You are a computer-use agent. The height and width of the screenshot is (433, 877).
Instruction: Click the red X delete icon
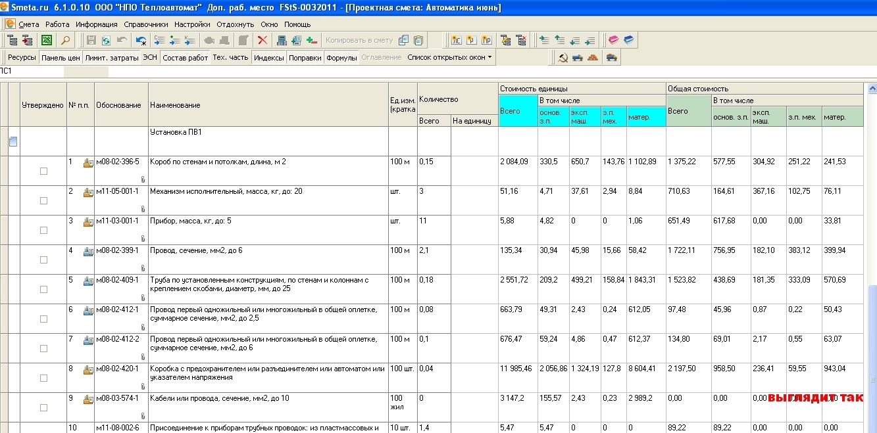(262, 41)
